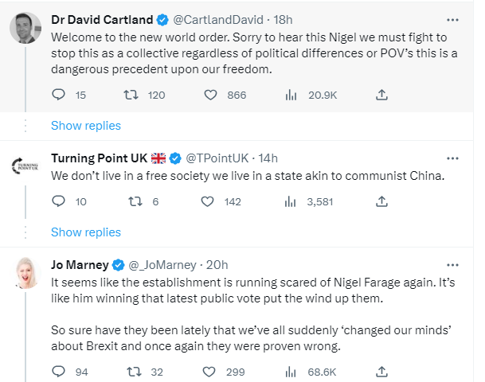Open more options on Jo Marney's tweet
The image size is (485, 382).
452,264
